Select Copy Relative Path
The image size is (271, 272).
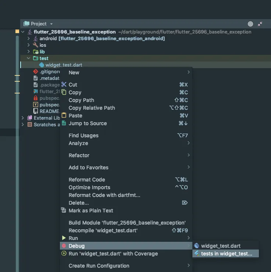126,108
